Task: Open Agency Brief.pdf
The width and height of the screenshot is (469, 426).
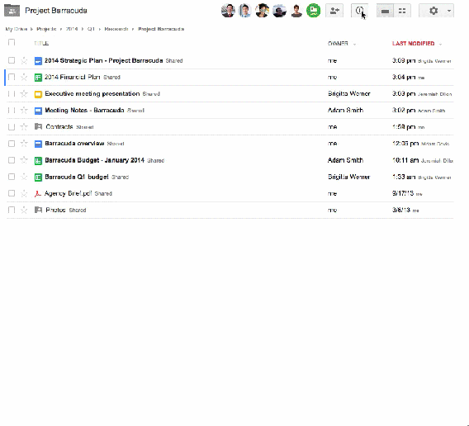Action: point(69,193)
